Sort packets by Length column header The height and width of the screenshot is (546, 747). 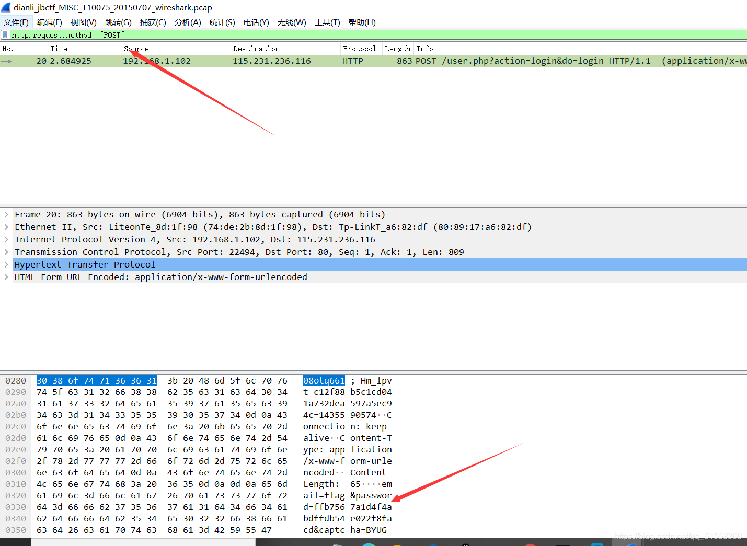[x=397, y=49]
